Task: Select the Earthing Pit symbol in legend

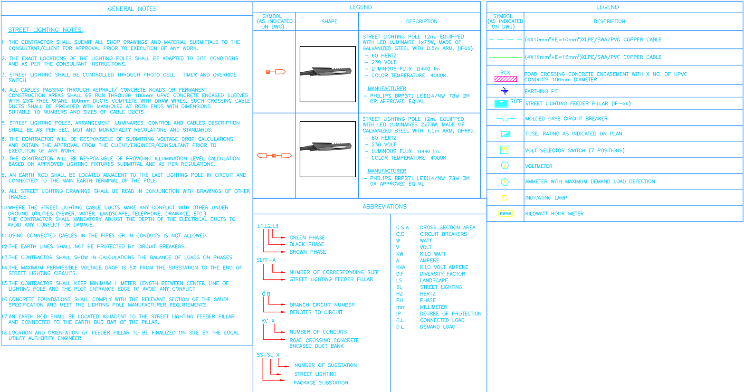Action: [505, 91]
